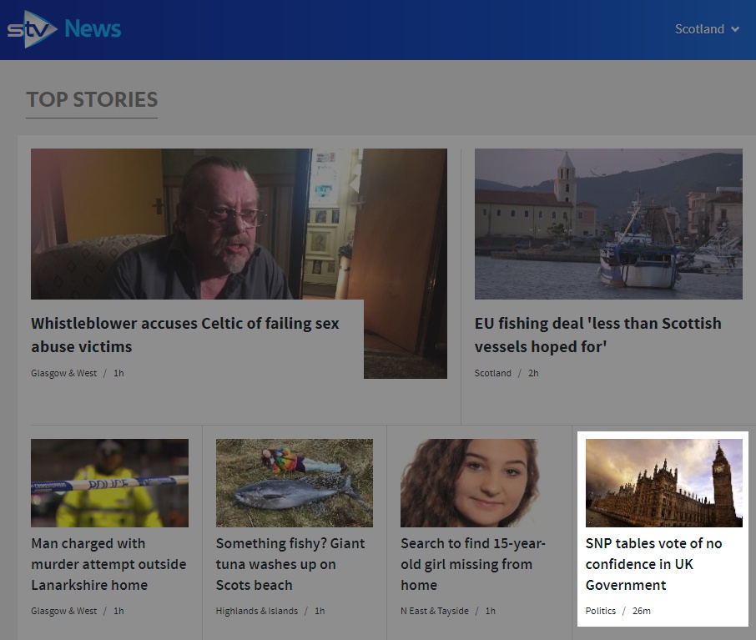Select Glasgow & West tag under murder attempt story
Screen dimensions: 756x640
coord(63,611)
